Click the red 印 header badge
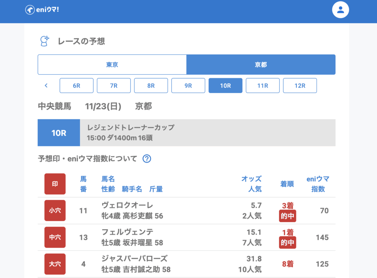The image size is (377, 278). coord(55,184)
